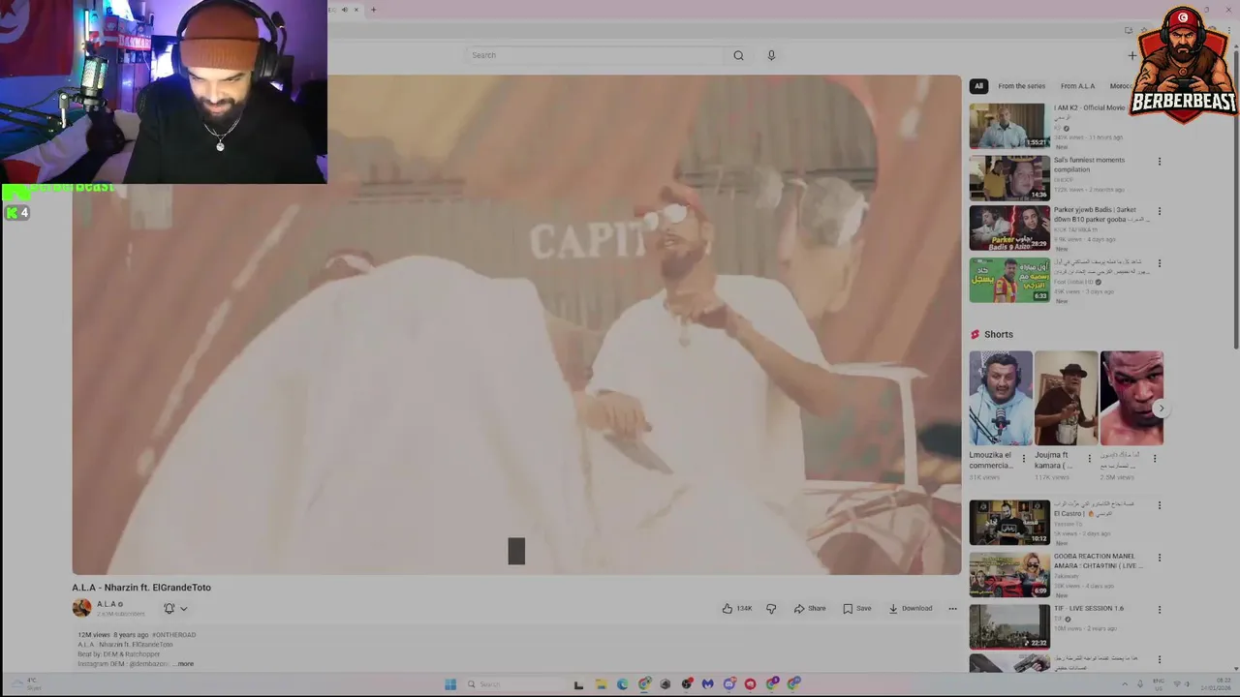Open green football thumbnail video 6:33

(1008, 280)
